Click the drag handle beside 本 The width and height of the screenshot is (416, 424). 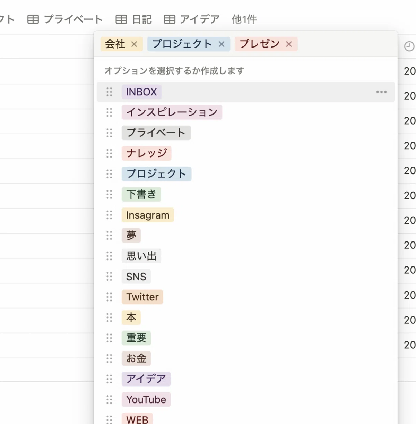(x=109, y=317)
